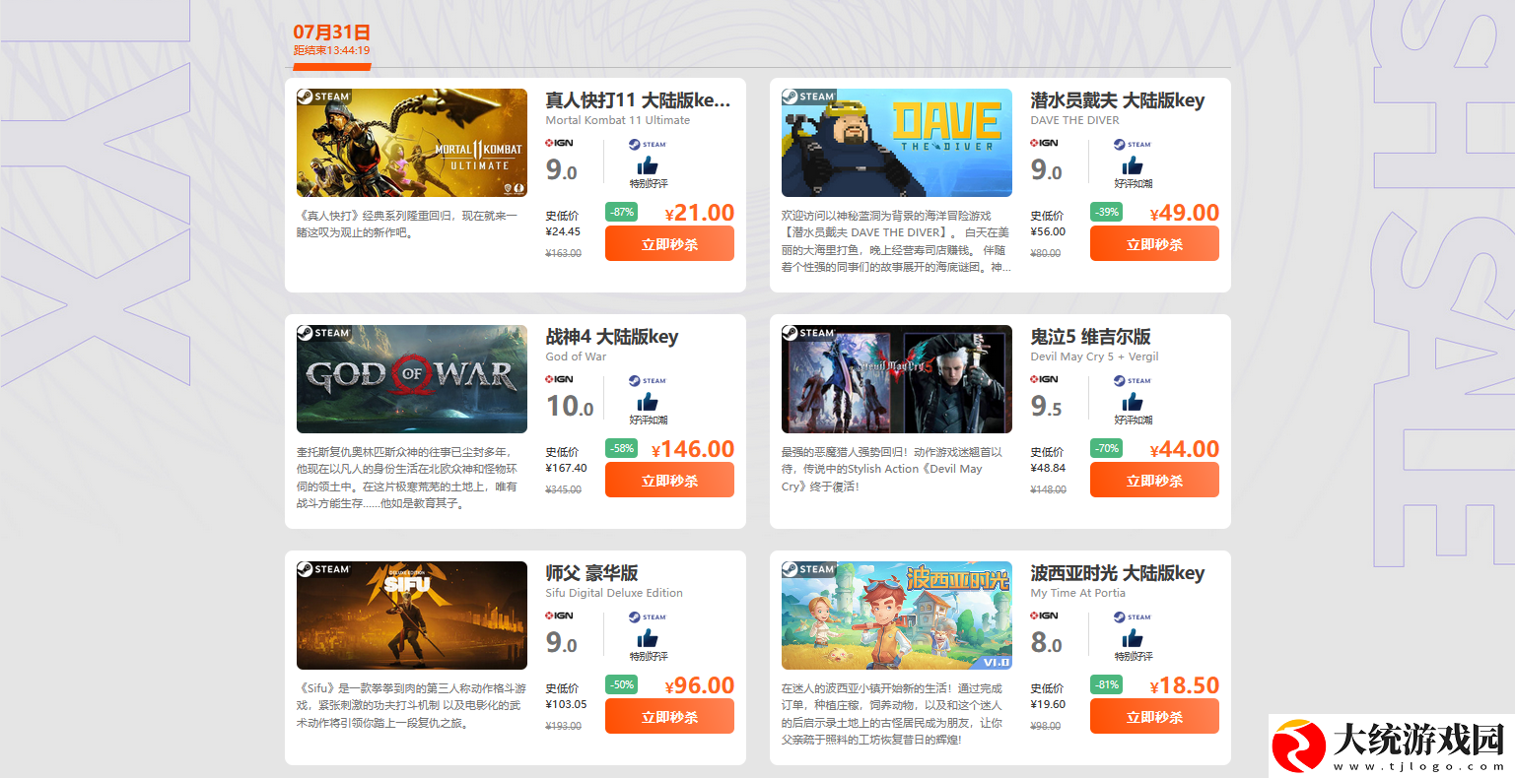This screenshot has width=1515, height=778.
Task: Open the 波西亚时光 cover image
Action: coord(897,616)
